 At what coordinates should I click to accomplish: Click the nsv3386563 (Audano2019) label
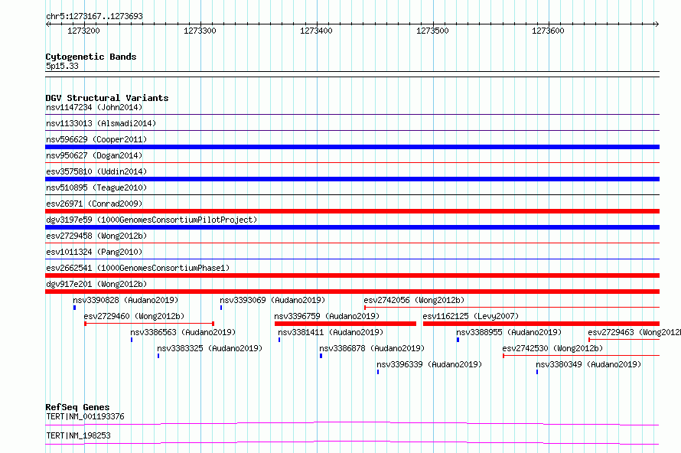tap(183, 332)
